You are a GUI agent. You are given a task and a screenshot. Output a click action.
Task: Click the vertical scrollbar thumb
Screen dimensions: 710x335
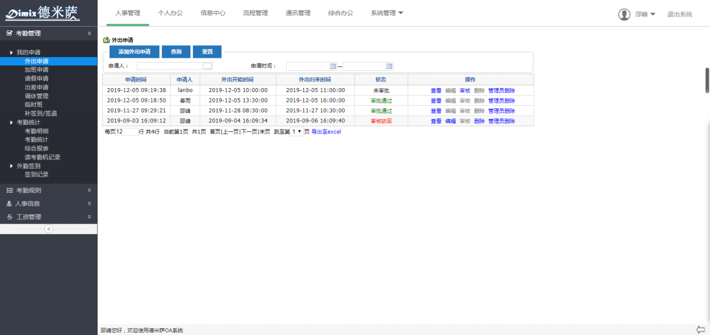(x=707, y=80)
